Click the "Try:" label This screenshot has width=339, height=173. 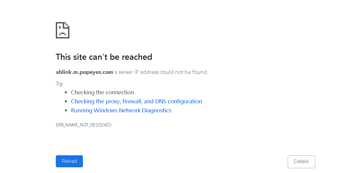(x=59, y=84)
